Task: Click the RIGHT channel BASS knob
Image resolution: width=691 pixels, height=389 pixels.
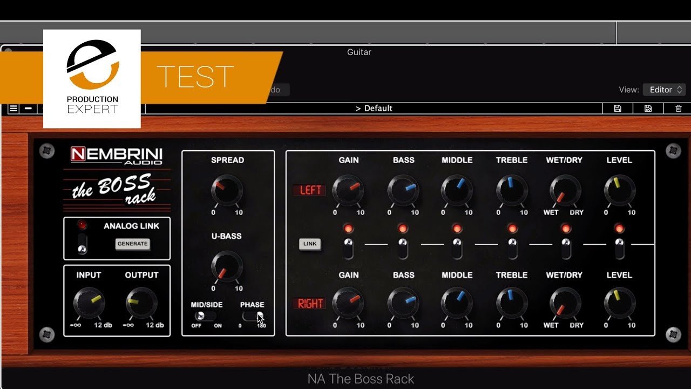Action: point(403,303)
